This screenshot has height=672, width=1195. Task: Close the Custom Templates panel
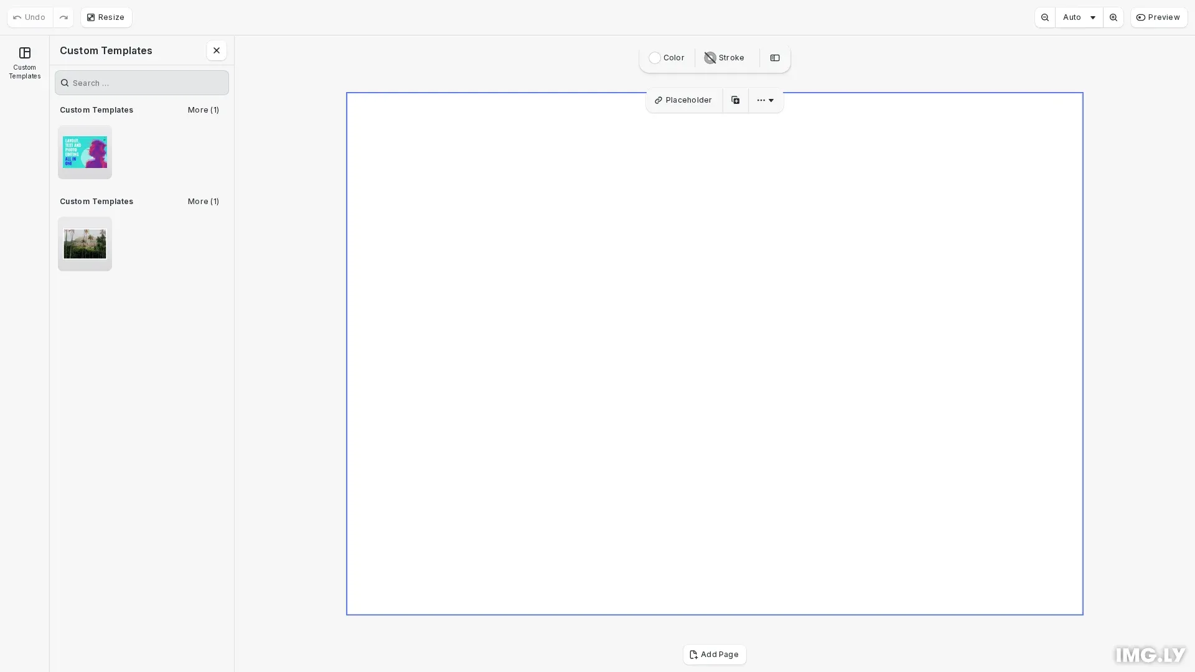[216, 50]
